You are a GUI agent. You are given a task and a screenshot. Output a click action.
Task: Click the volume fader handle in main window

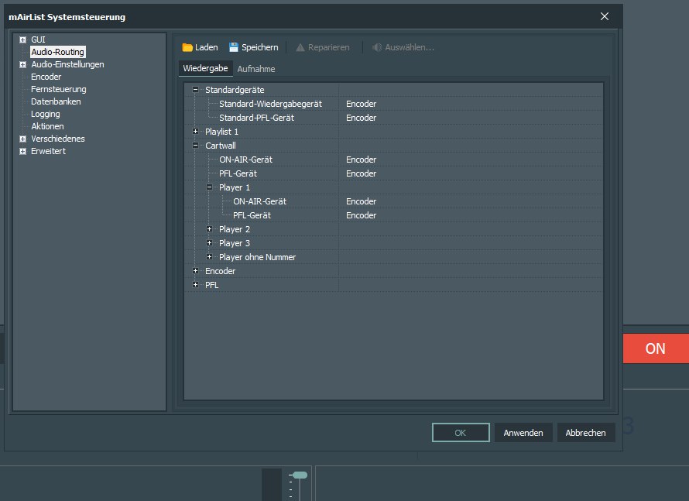coord(300,475)
